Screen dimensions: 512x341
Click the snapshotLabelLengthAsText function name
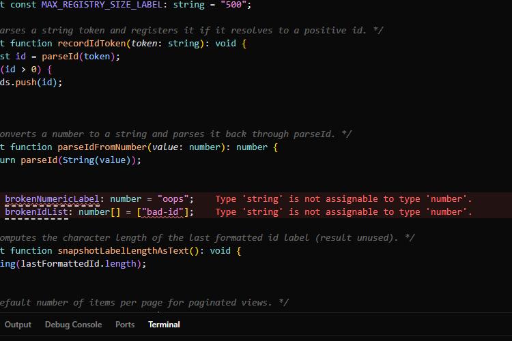coord(123,250)
